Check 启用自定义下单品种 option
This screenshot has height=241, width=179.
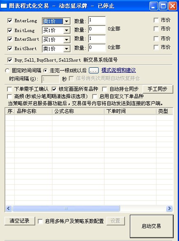click(x=95, y=96)
